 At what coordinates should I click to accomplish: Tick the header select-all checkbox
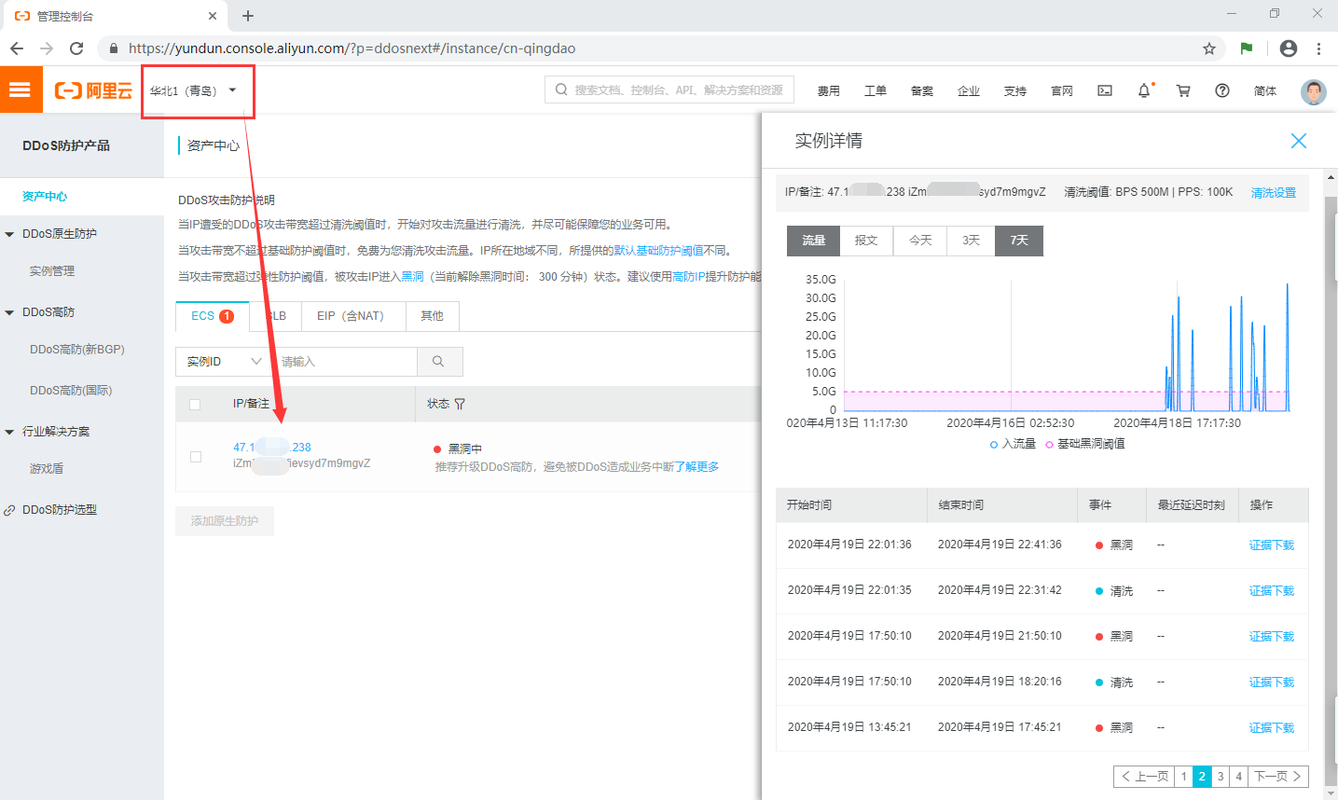click(x=195, y=405)
